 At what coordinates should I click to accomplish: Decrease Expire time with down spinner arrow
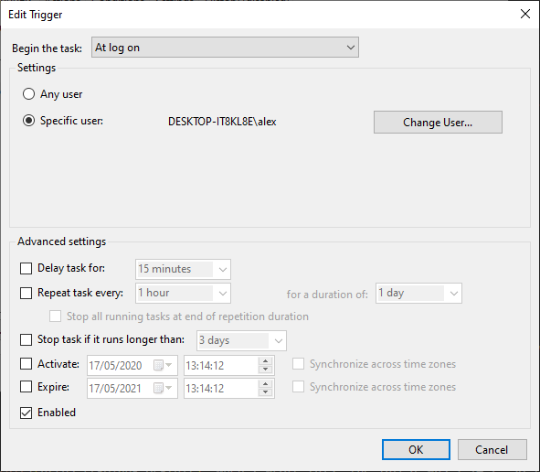(x=265, y=392)
